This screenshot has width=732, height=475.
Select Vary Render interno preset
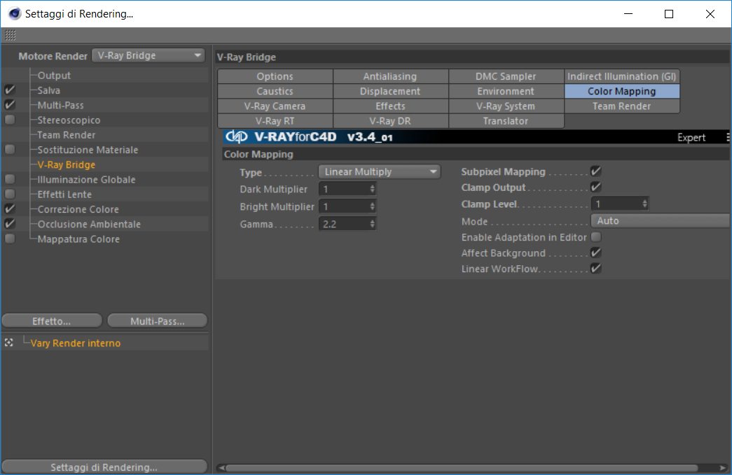pyautogui.click(x=76, y=343)
